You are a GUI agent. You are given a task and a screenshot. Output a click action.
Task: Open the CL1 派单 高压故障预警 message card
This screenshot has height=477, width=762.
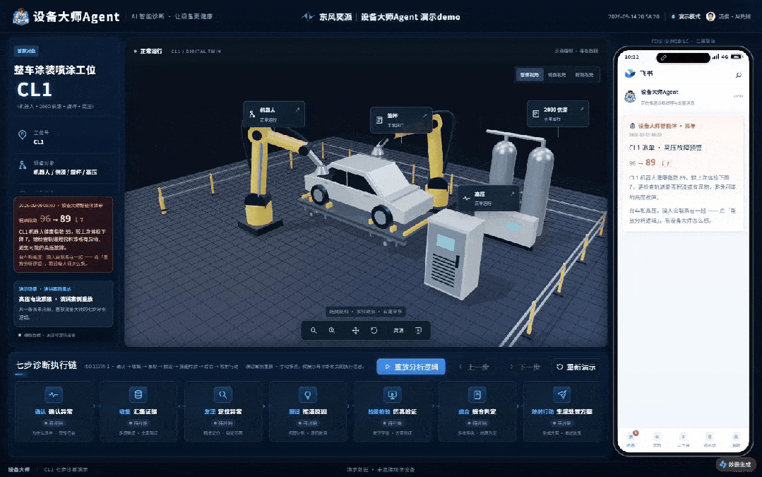pyautogui.click(x=684, y=174)
